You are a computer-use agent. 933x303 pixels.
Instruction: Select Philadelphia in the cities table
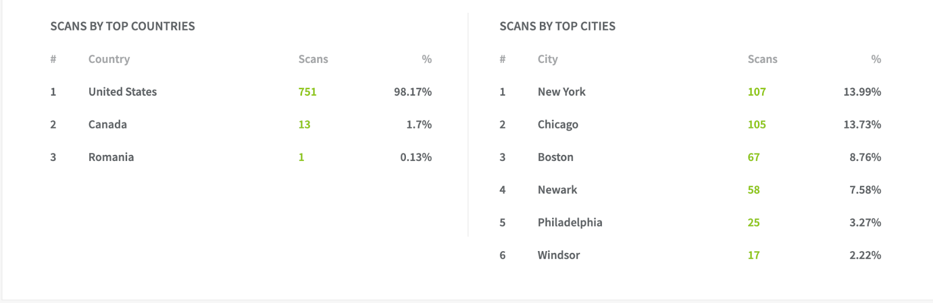(x=570, y=223)
